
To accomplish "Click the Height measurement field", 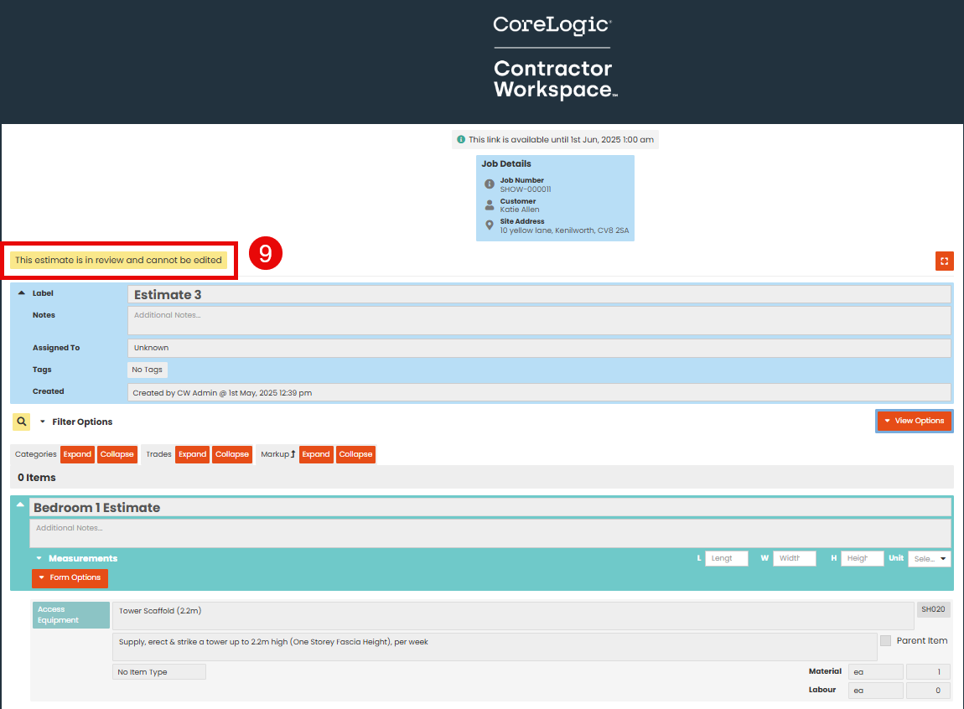I will (x=862, y=558).
